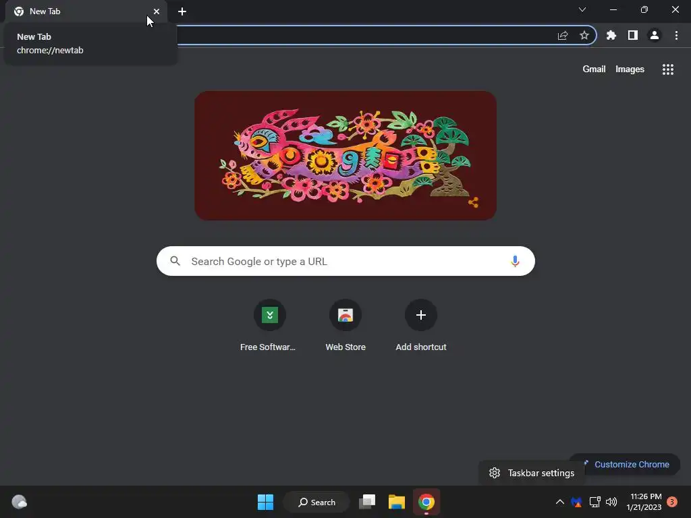Open Taskbar settings menu entry
691x518 pixels.
(x=532, y=473)
